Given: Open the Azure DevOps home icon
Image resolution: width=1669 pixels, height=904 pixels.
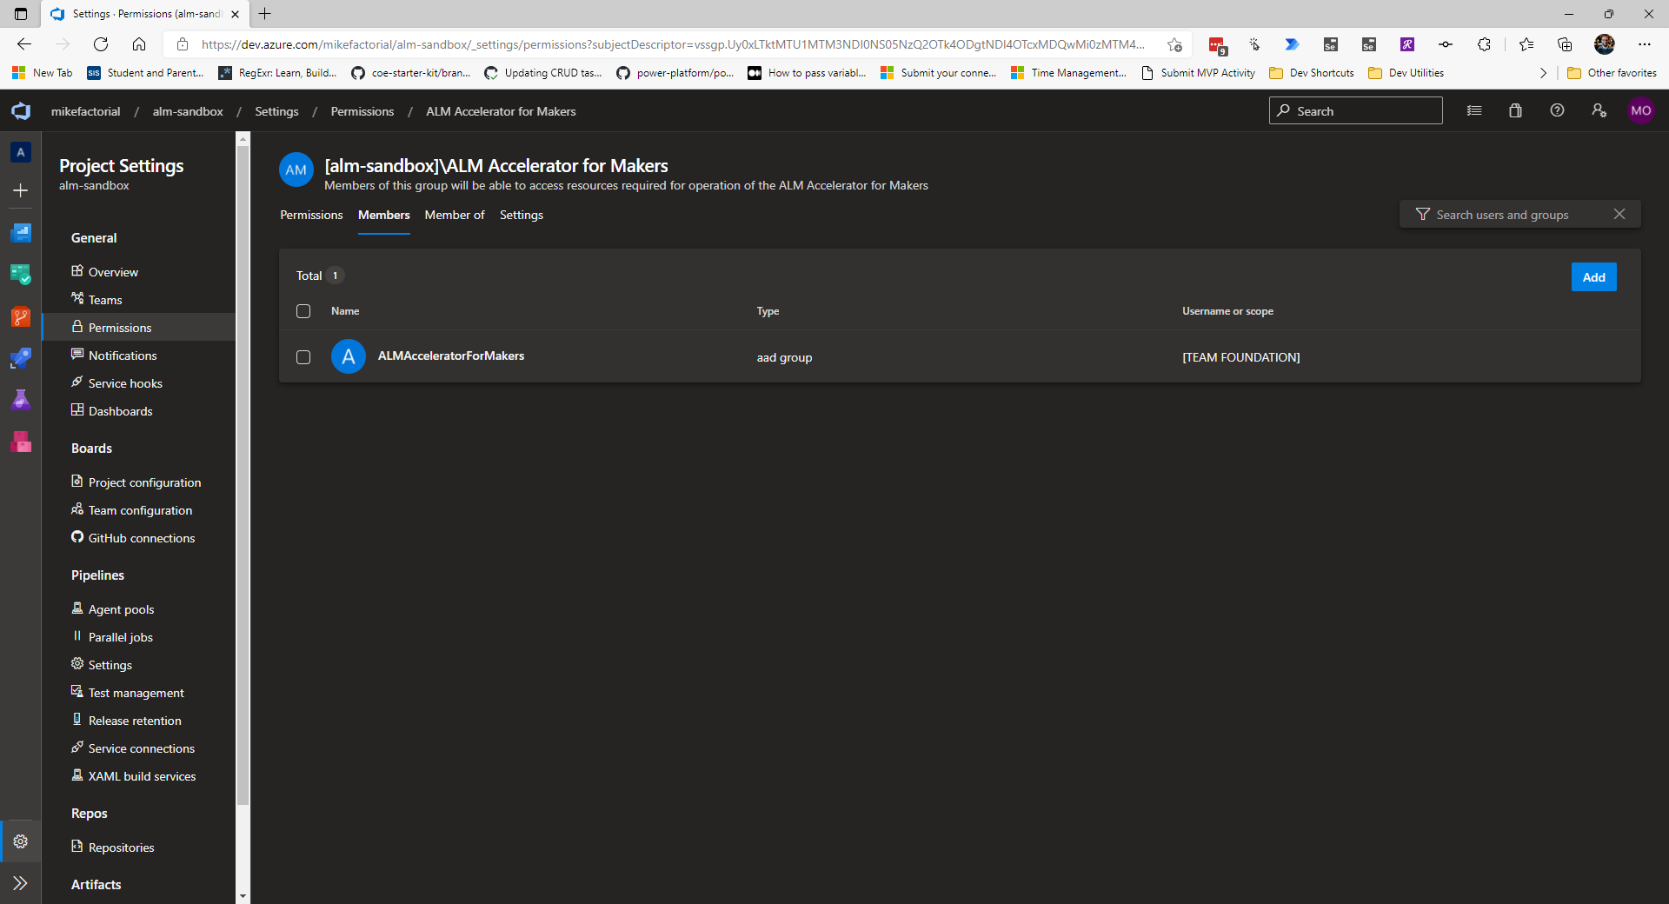Looking at the screenshot, I should coord(20,111).
